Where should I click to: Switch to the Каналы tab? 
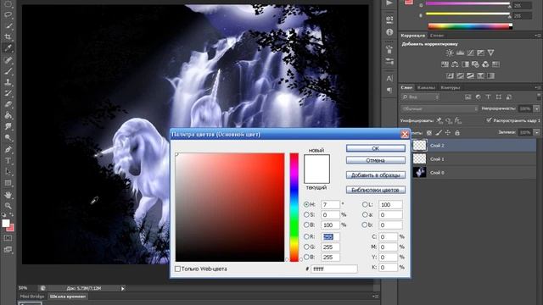tap(426, 87)
